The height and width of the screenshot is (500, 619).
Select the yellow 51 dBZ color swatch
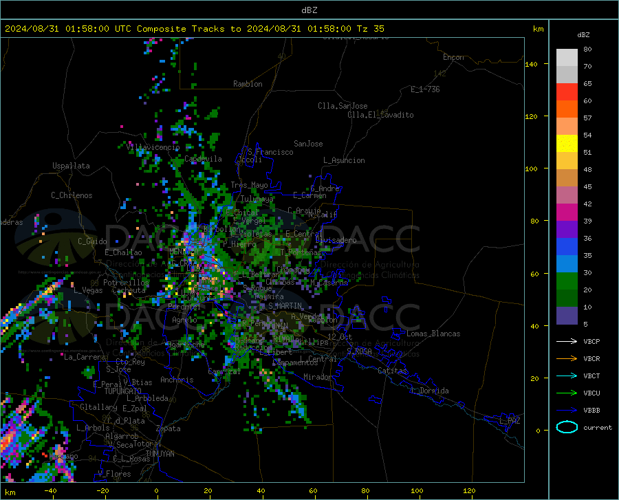567,144
